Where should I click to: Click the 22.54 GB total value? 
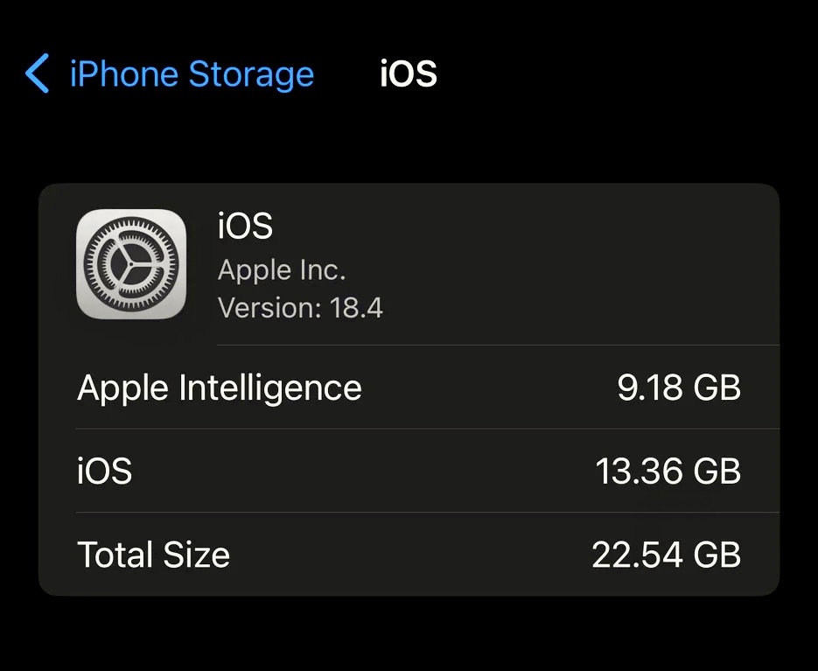[666, 555]
